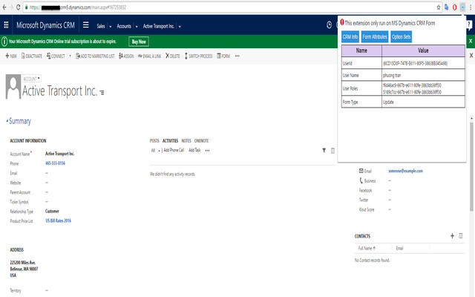The image size is (475, 297).
Task: Reload the page
Action: pos(18,7)
